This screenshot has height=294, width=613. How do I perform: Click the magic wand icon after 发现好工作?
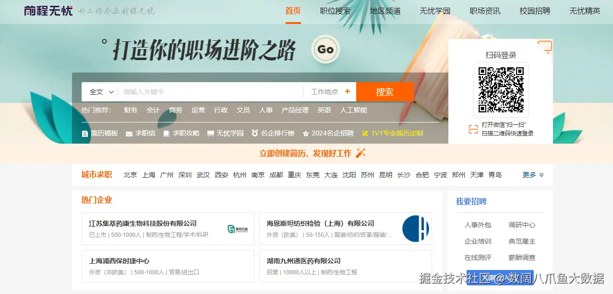click(361, 153)
